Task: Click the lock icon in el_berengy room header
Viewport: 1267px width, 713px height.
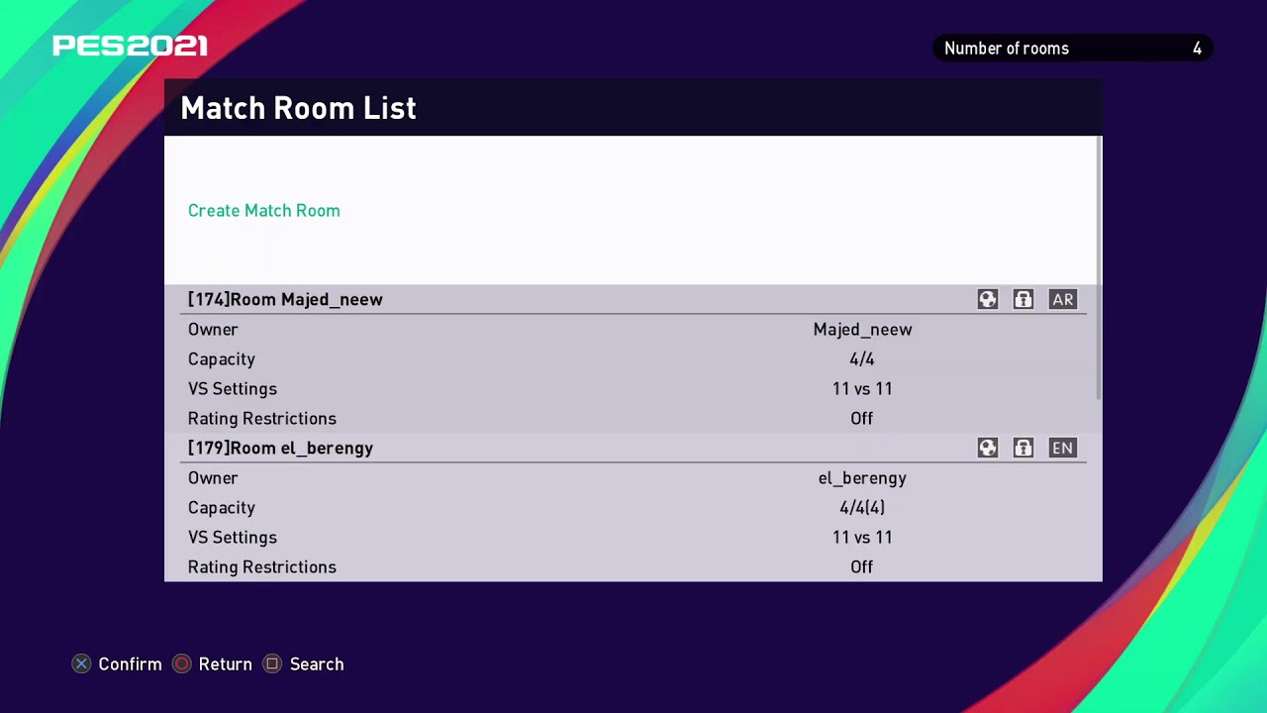Action: click(1023, 448)
